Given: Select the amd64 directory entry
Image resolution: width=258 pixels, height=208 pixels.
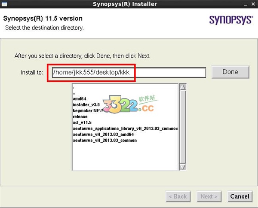Looking at the screenshot, I should [80, 99].
